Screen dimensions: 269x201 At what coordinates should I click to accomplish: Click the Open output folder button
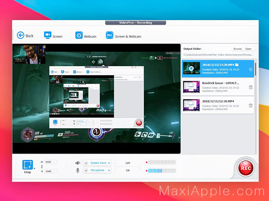248,49
